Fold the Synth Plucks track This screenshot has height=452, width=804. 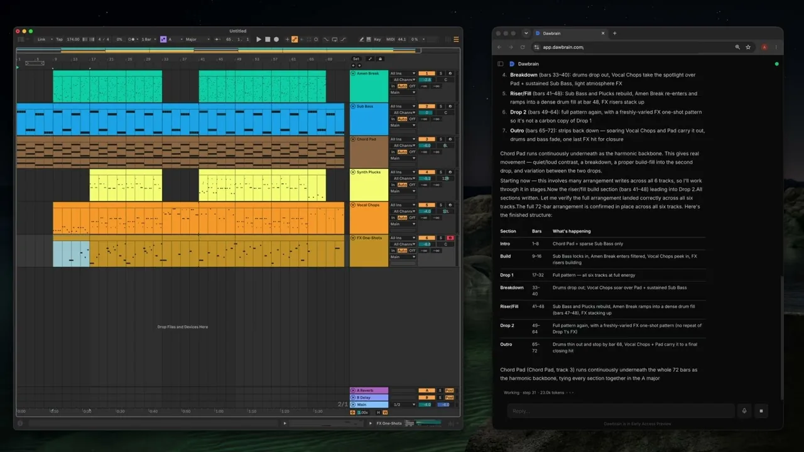[353, 172]
